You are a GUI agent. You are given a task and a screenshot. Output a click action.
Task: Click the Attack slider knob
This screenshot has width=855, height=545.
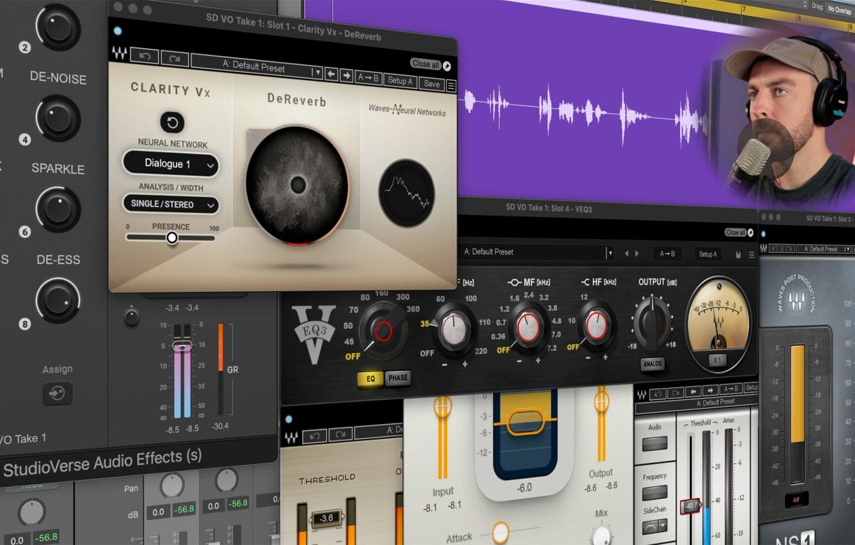[500, 532]
